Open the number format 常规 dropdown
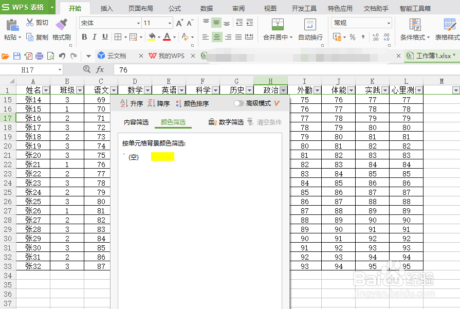This screenshot has width=460, height=309. (x=389, y=23)
